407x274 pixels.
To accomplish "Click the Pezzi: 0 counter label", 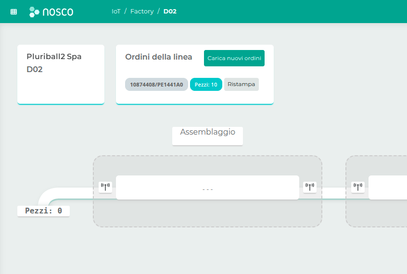I will [43, 211].
